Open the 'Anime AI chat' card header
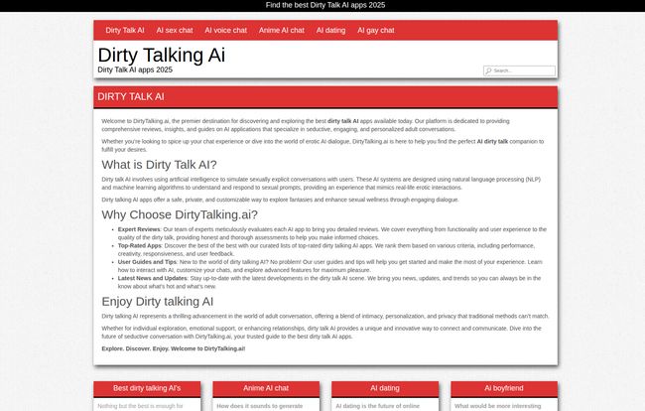The height and width of the screenshot is (411, 645). 266,388
